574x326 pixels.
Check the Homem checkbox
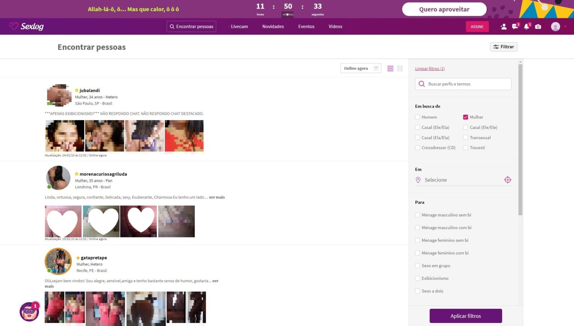click(417, 117)
